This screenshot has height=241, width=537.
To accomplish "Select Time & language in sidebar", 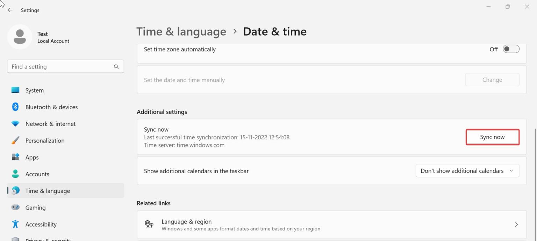I will (x=48, y=191).
